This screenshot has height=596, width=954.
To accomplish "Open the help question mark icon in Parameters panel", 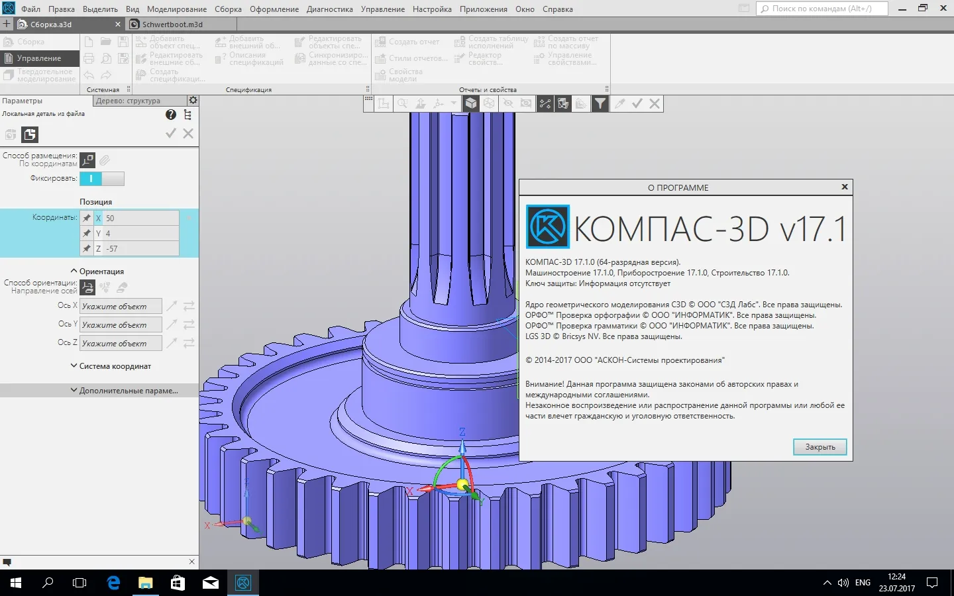I will click(x=171, y=115).
